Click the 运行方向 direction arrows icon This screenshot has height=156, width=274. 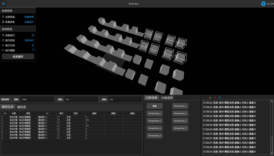coord(3,45)
